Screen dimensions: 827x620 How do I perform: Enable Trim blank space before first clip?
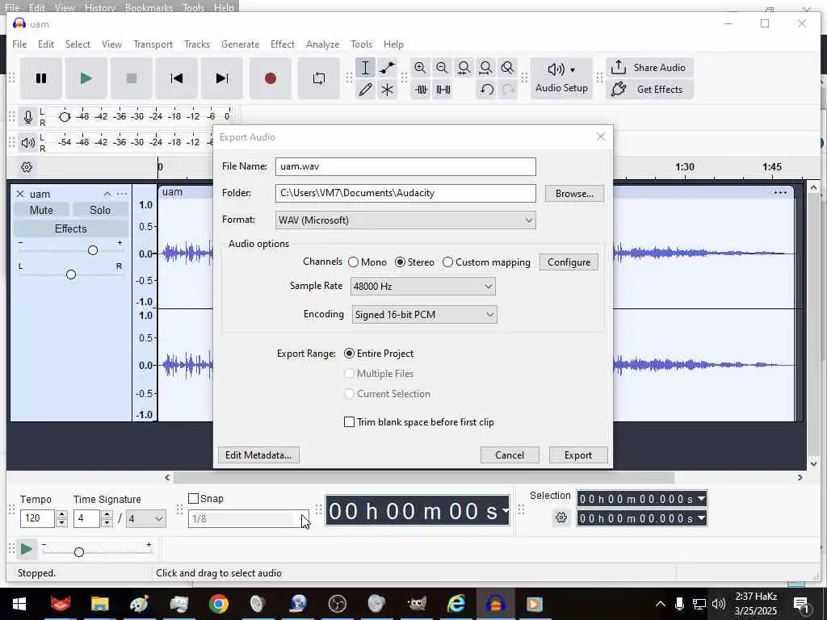tap(419, 422)
